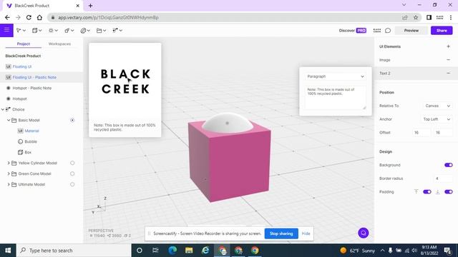Click Stop sharing in Screencastify bar
Screen dimensions: 458x257
pyautogui.click(x=281, y=233)
